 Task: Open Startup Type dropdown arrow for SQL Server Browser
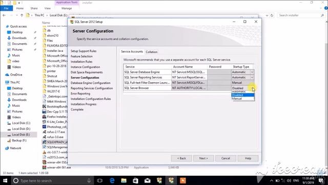pyautogui.click(x=253, y=88)
